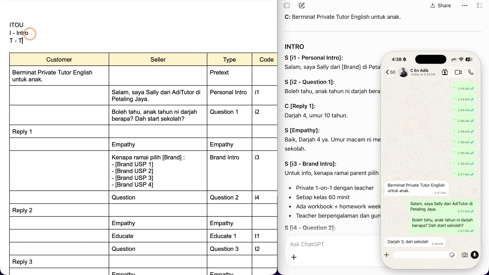
Task: Start a video call in WhatsApp
Action: coord(458,72)
